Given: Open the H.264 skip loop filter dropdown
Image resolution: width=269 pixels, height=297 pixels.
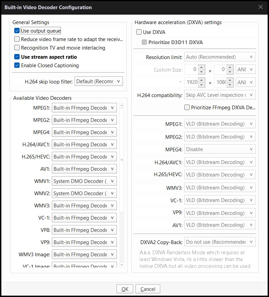Looking at the screenshot, I should pyautogui.click(x=99, y=81).
